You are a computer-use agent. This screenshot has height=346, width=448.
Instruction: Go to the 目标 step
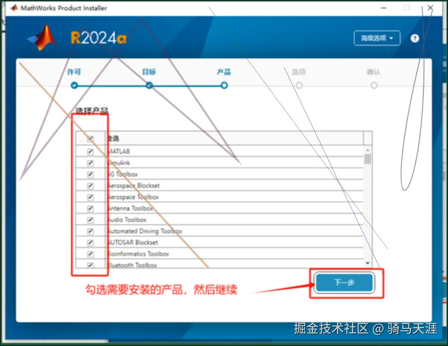tap(149, 72)
